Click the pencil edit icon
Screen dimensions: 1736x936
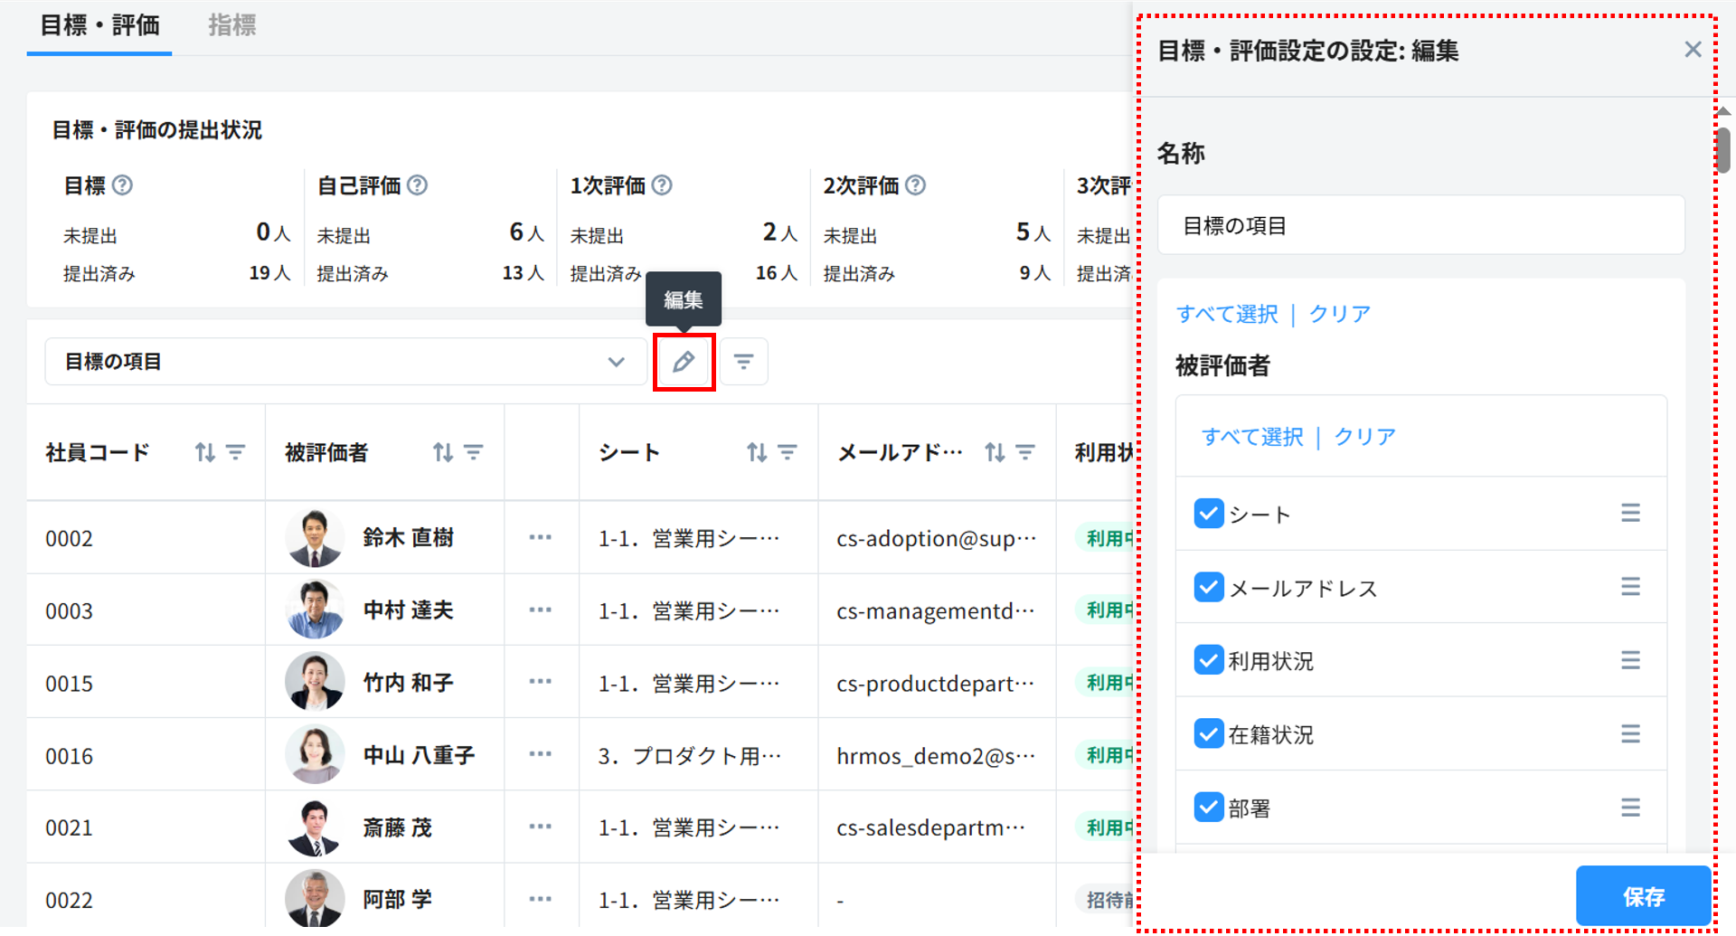(684, 362)
